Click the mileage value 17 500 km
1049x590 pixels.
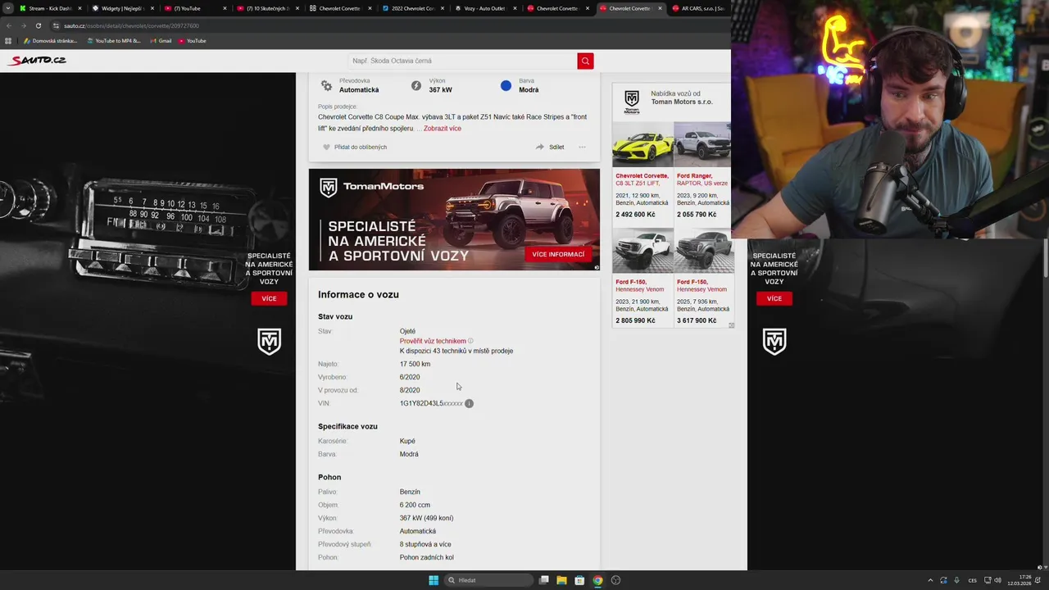click(415, 364)
